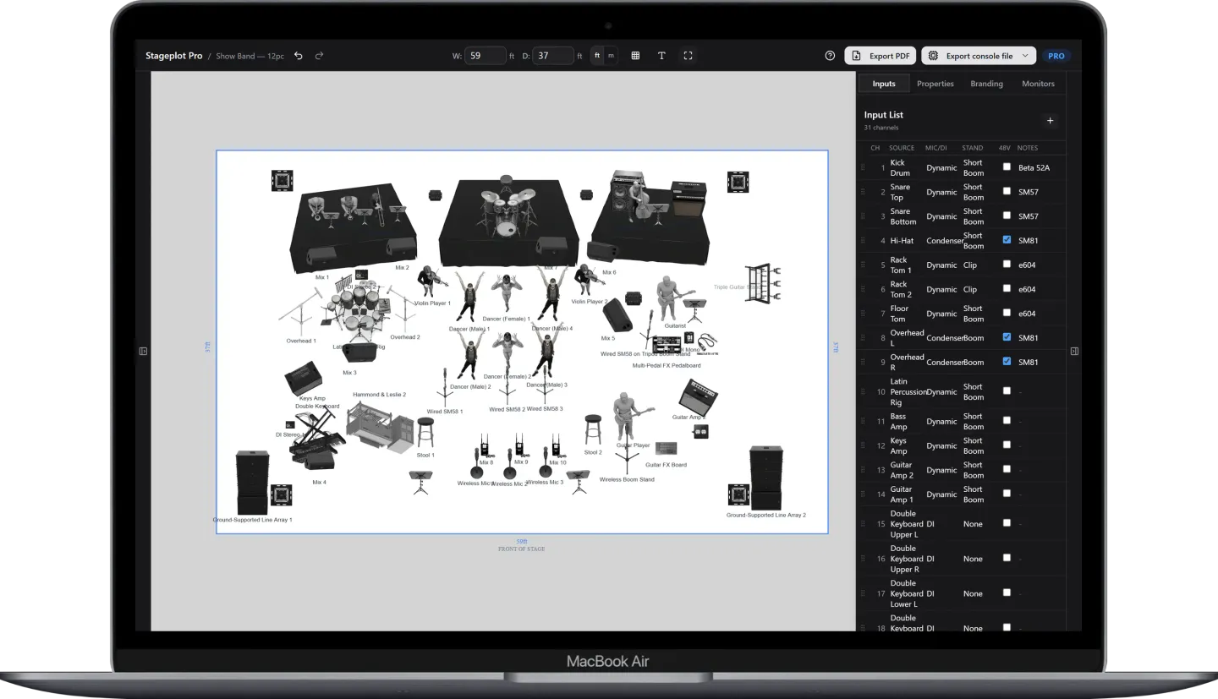
Task: Select the Ground-Supported Line Array 1 speaker
Action: [253, 483]
